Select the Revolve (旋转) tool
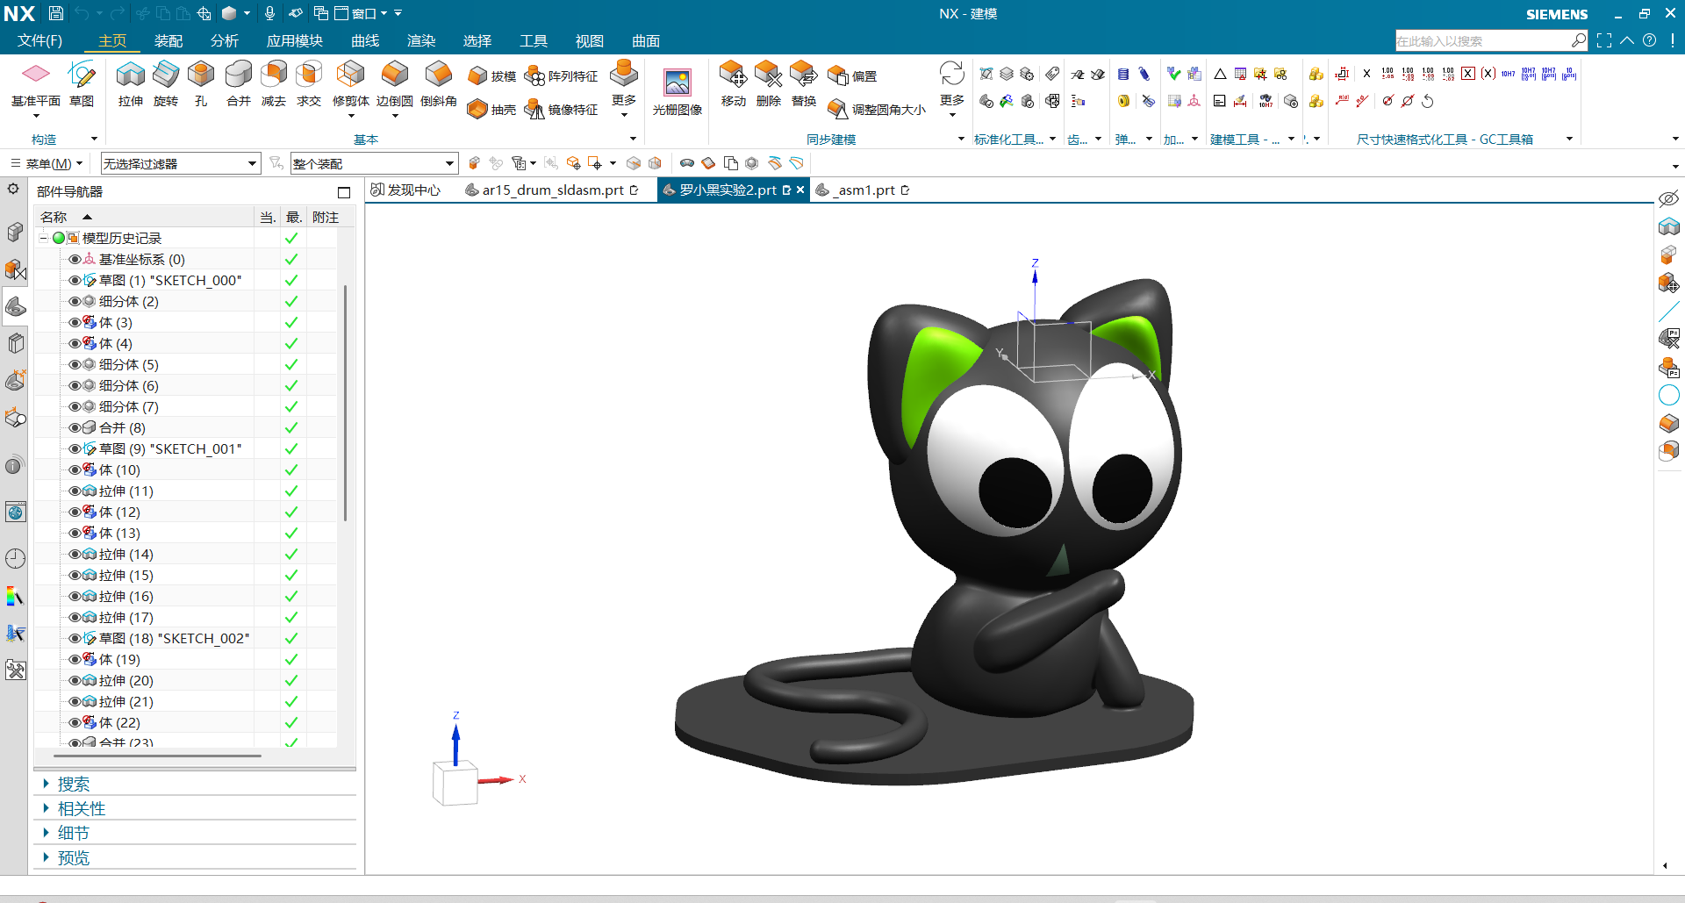Viewport: 1685px width, 903px height. point(165,84)
